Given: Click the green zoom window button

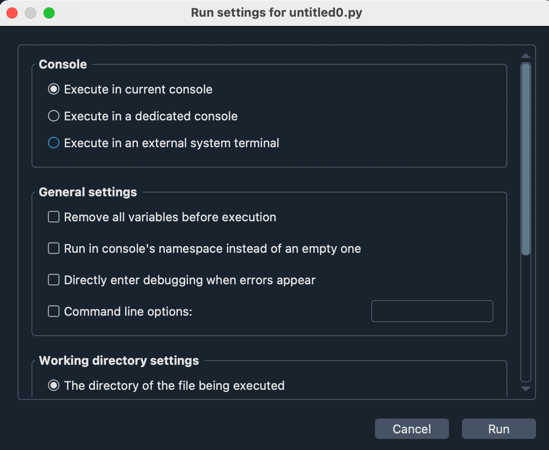Looking at the screenshot, I should (49, 13).
